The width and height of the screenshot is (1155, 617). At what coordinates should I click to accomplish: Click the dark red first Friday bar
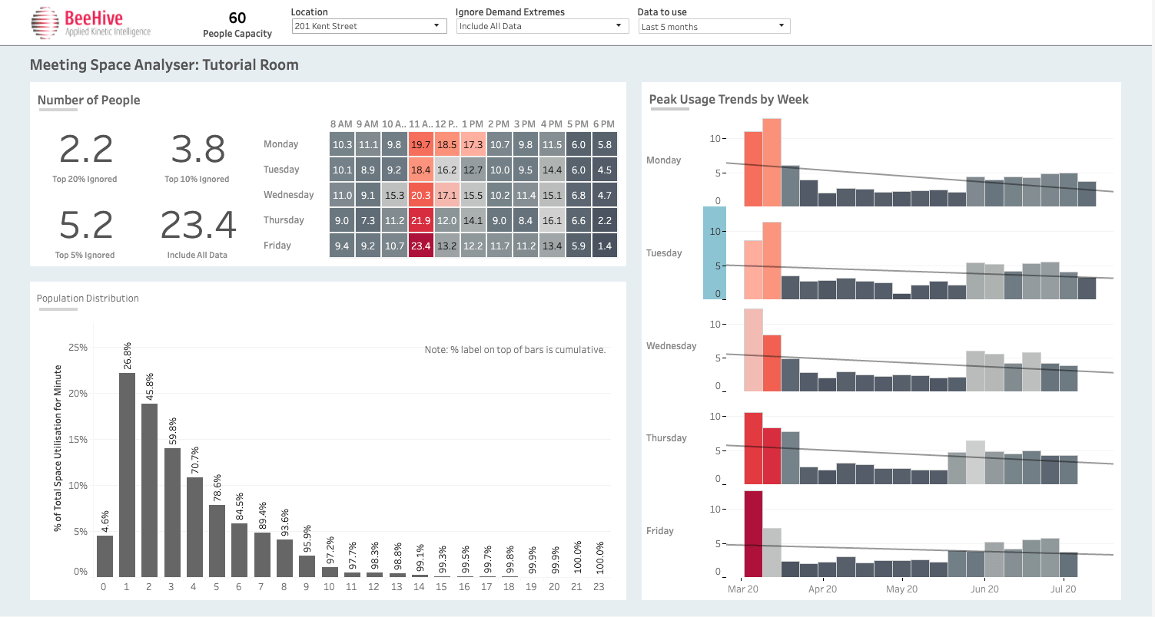coord(753,533)
